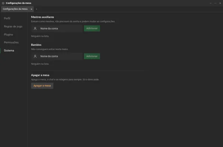Open the Perfil section
The width and height of the screenshot is (223, 147).
[7, 18]
